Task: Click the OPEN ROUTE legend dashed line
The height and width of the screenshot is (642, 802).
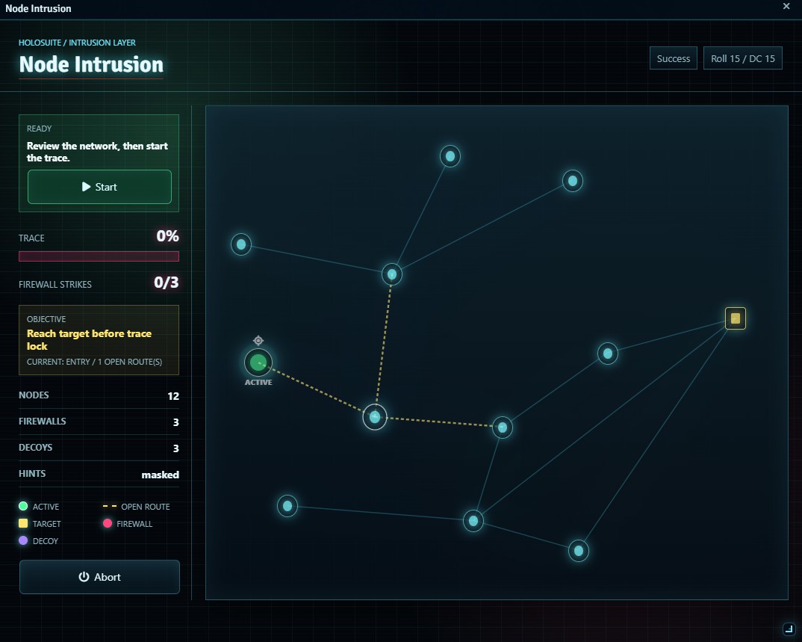Action: 110,506
